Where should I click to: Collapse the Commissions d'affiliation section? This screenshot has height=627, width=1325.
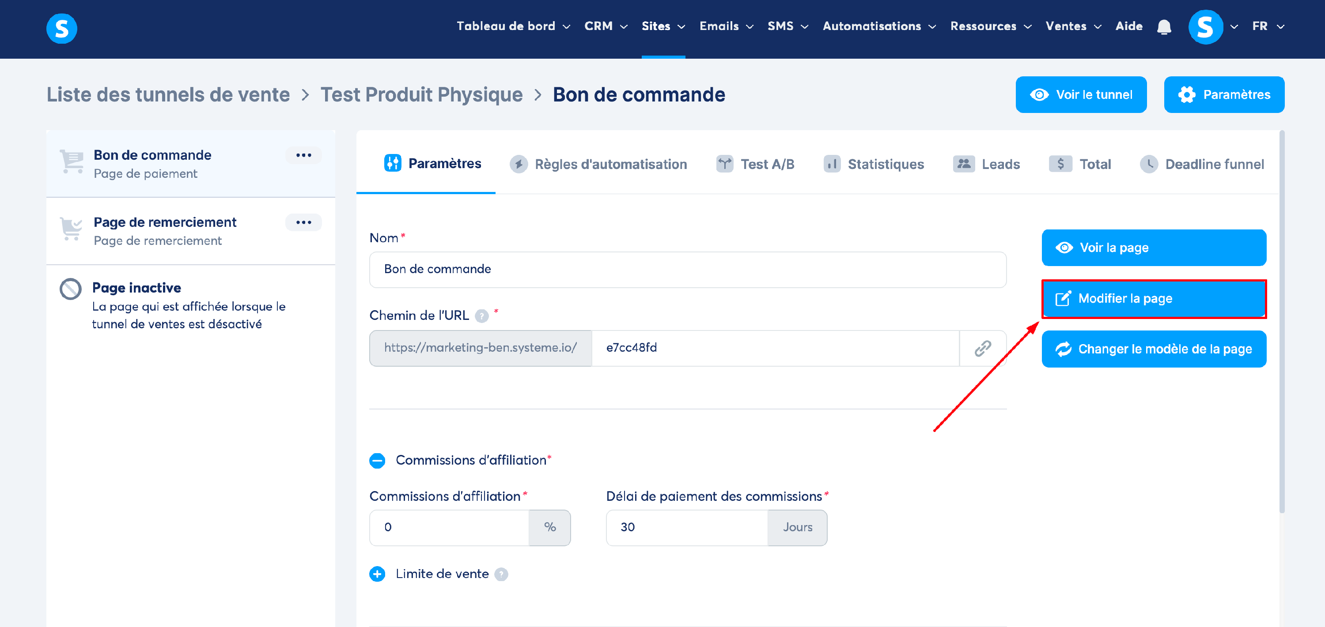(x=377, y=461)
